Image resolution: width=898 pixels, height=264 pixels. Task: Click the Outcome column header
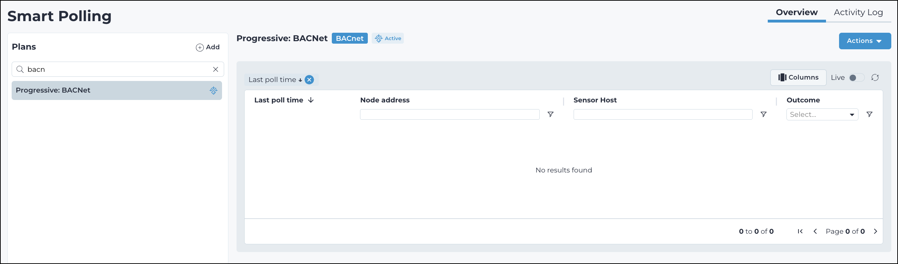803,100
